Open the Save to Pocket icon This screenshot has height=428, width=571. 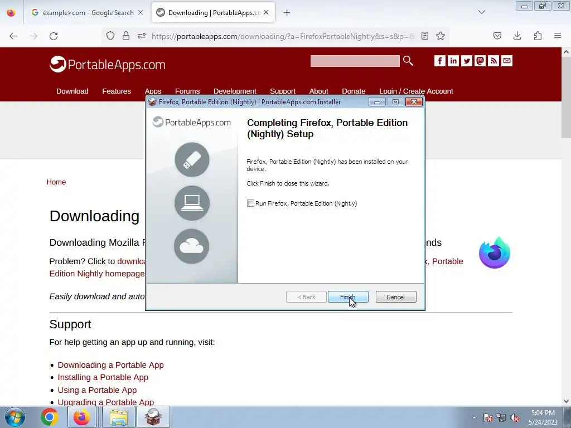coord(497,36)
